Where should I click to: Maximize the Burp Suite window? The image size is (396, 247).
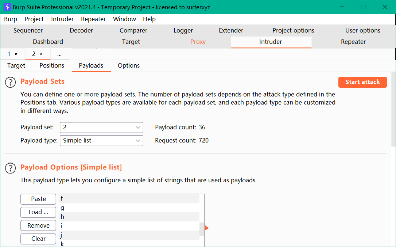coord(363,7)
